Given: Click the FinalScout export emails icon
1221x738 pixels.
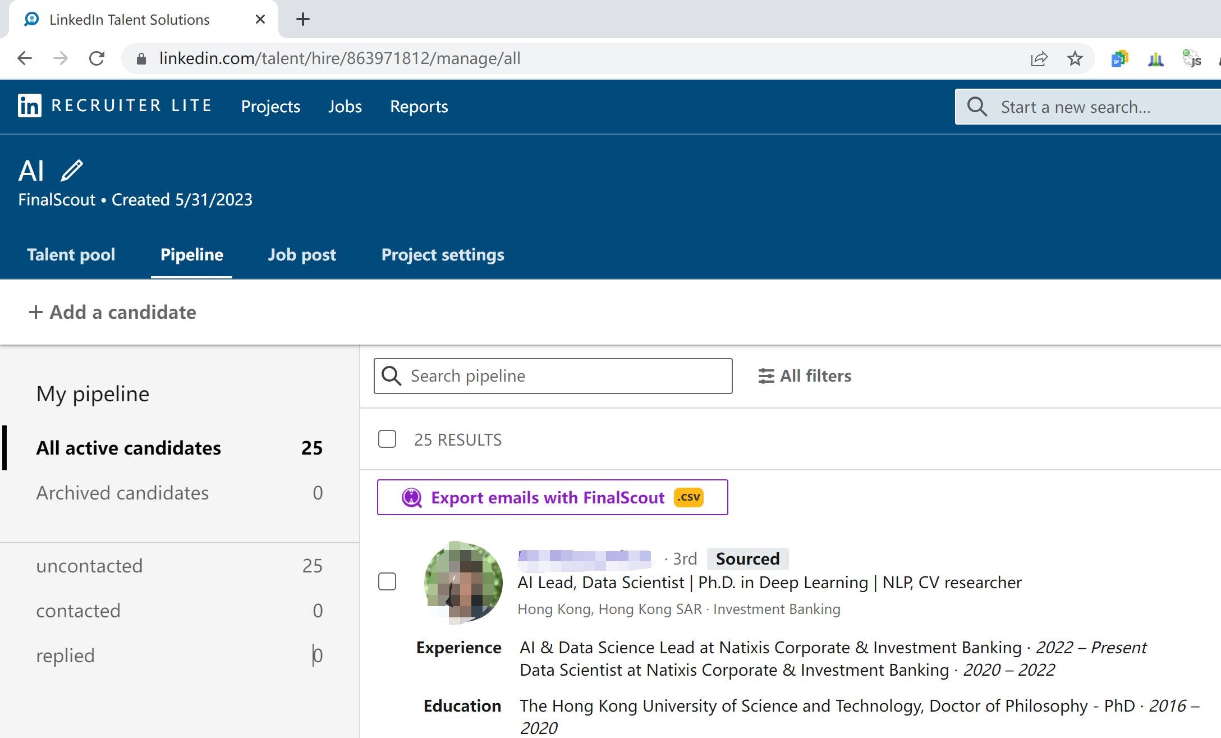Looking at the screenshot, I should pos(411,496).
